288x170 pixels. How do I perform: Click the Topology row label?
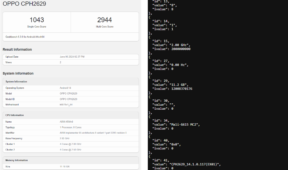coord(10,127)
